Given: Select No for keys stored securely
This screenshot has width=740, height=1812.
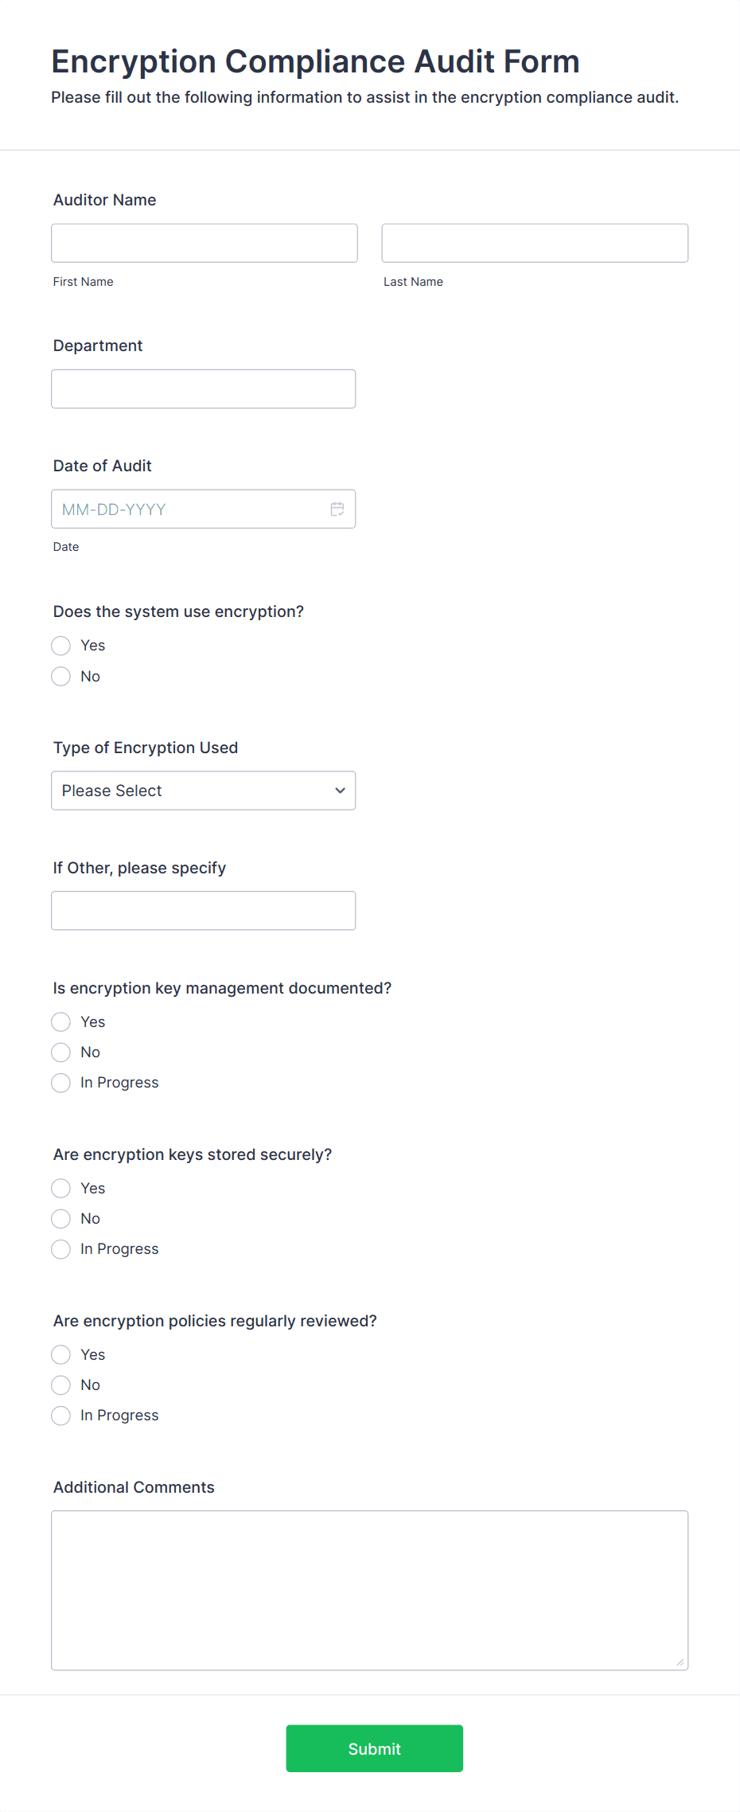Looking at the screenshot, I should pyautogui.click(x=61, y=1219).
